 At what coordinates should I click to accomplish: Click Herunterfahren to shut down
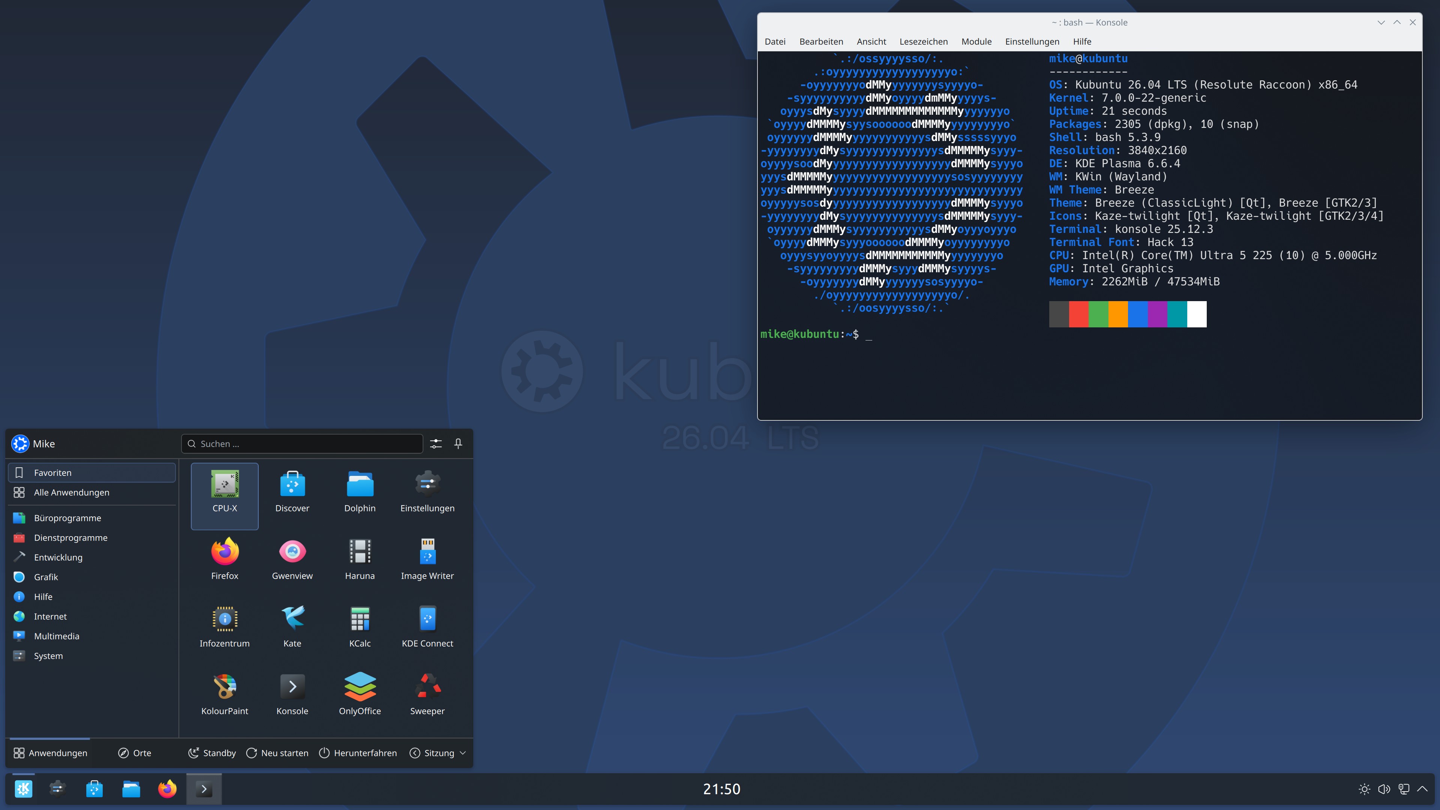tap(358, 753)
